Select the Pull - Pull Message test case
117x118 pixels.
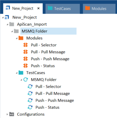click(x=53, y=94)
